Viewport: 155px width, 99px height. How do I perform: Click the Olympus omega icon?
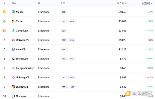pos(13,96)
